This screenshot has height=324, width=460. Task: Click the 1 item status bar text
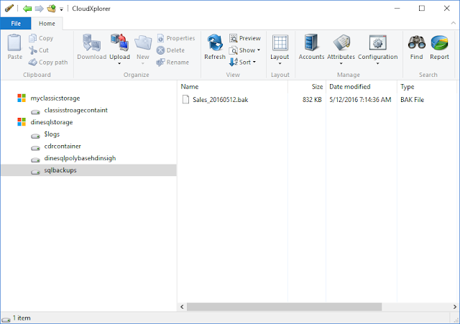22,318
